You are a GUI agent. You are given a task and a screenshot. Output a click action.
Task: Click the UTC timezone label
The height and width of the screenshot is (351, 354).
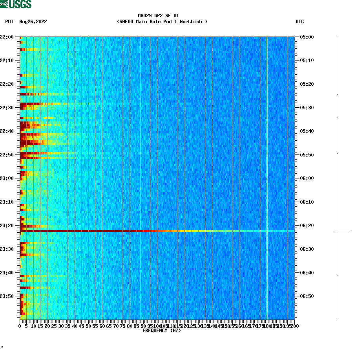(300, 22)
